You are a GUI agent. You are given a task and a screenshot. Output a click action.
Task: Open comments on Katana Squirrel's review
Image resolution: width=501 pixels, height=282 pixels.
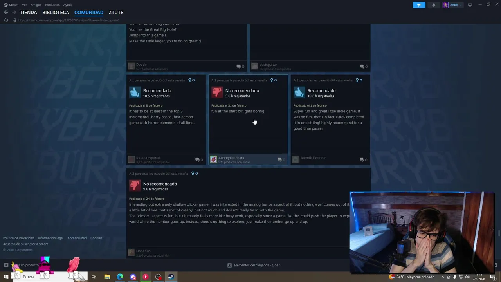click(199, 160)
